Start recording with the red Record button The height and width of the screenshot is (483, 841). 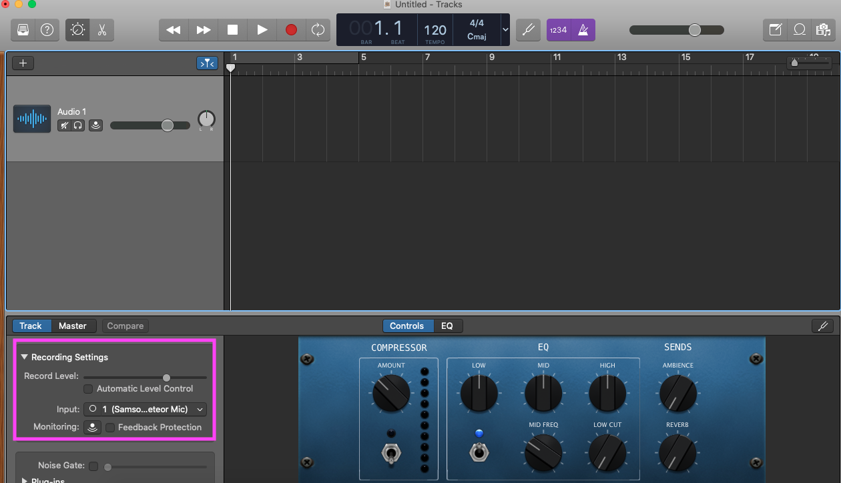click(x=291, y=30)
